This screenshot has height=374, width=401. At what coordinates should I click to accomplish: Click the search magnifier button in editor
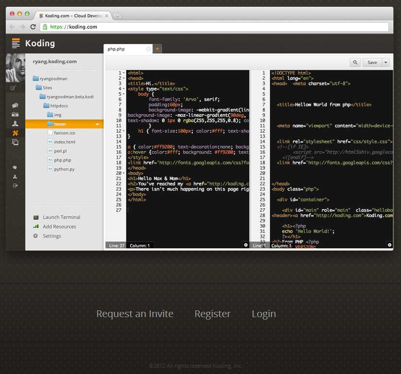(355, 62)
